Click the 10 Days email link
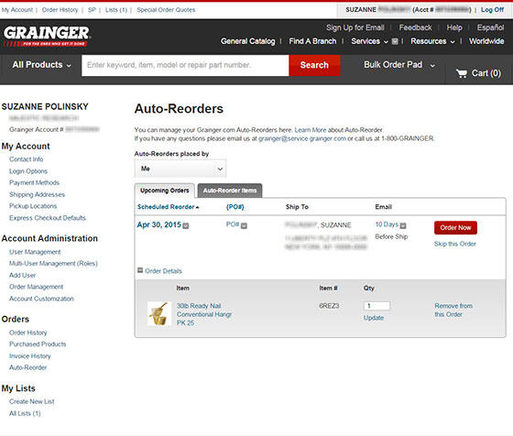 (387, 224)
